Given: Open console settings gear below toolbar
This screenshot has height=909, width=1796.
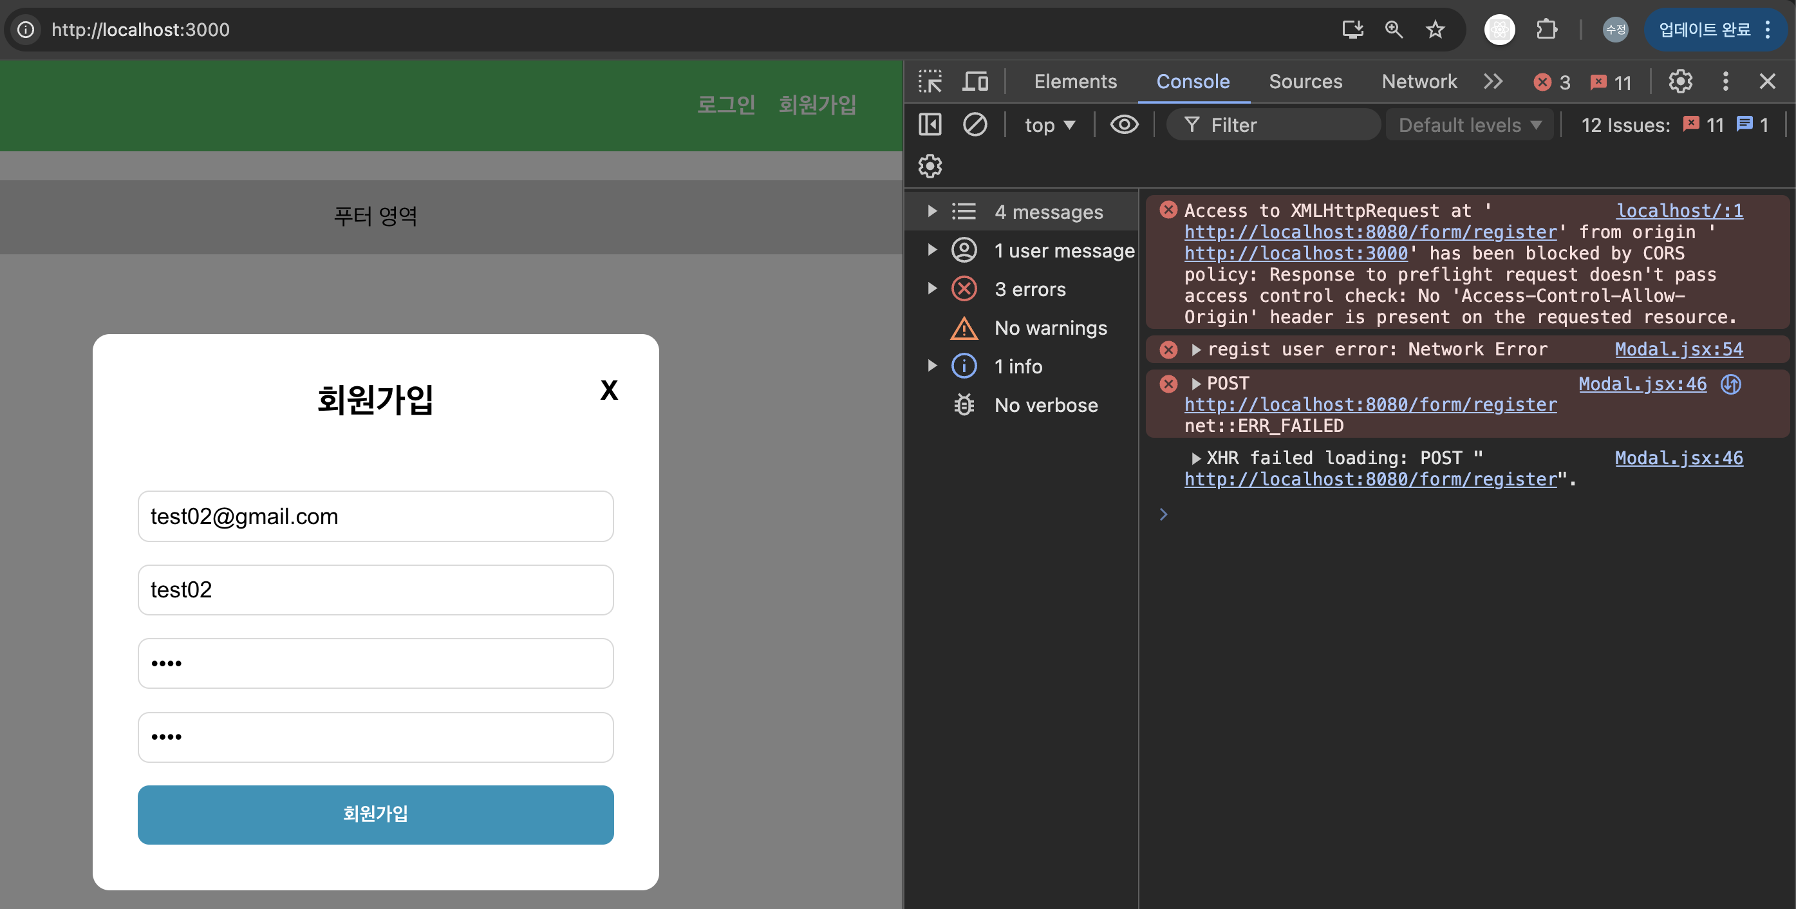Looking at the screenshot, I should (x=930, y=166).
